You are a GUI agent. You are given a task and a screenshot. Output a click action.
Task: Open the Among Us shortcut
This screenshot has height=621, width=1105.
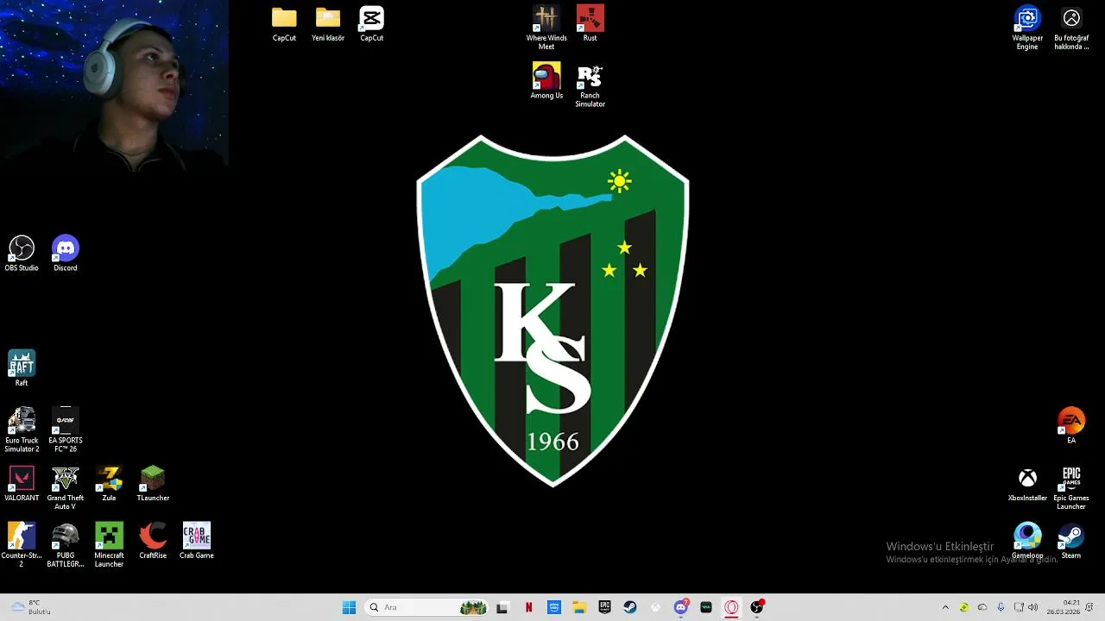pyautogui.click(x=546, y=81)
